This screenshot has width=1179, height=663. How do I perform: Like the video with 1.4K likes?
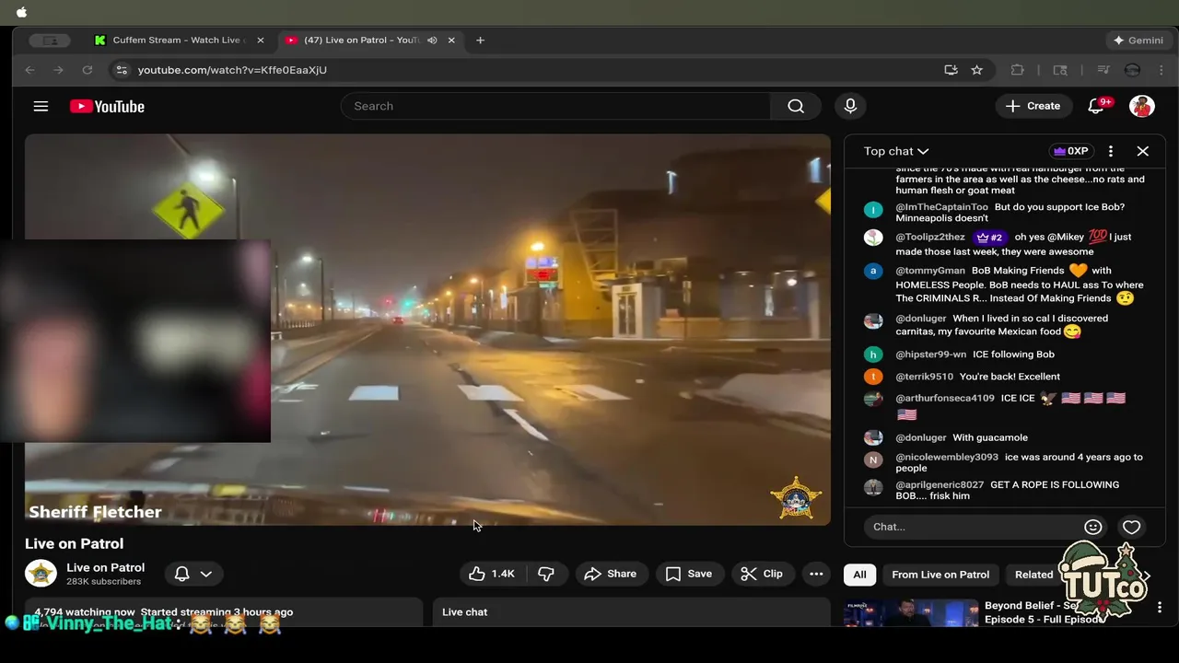click(x=492, y=574)
